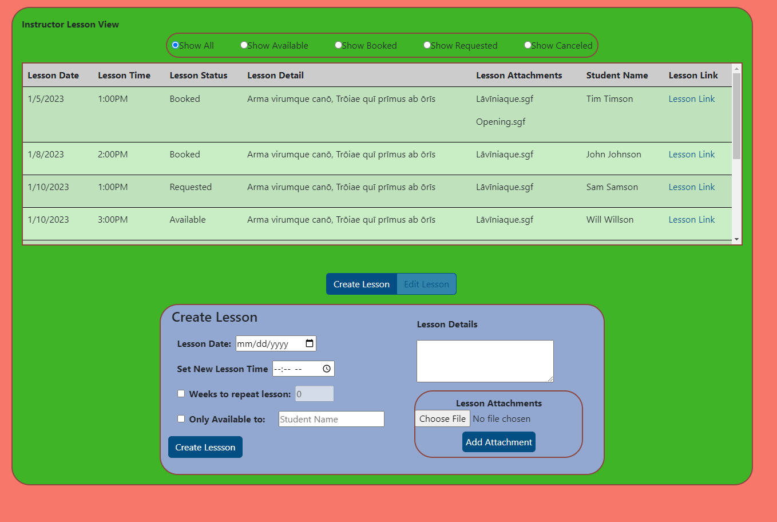The height and width of the screenshot is (522, 777).
Task: Enable the Weeks to repeat lesson checkbox
Action: tap(181, 394)
